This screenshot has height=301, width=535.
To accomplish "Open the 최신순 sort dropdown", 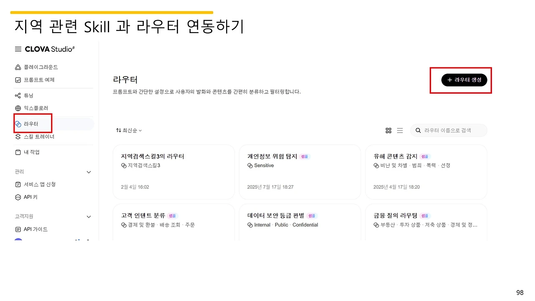I will pos(129,130).
